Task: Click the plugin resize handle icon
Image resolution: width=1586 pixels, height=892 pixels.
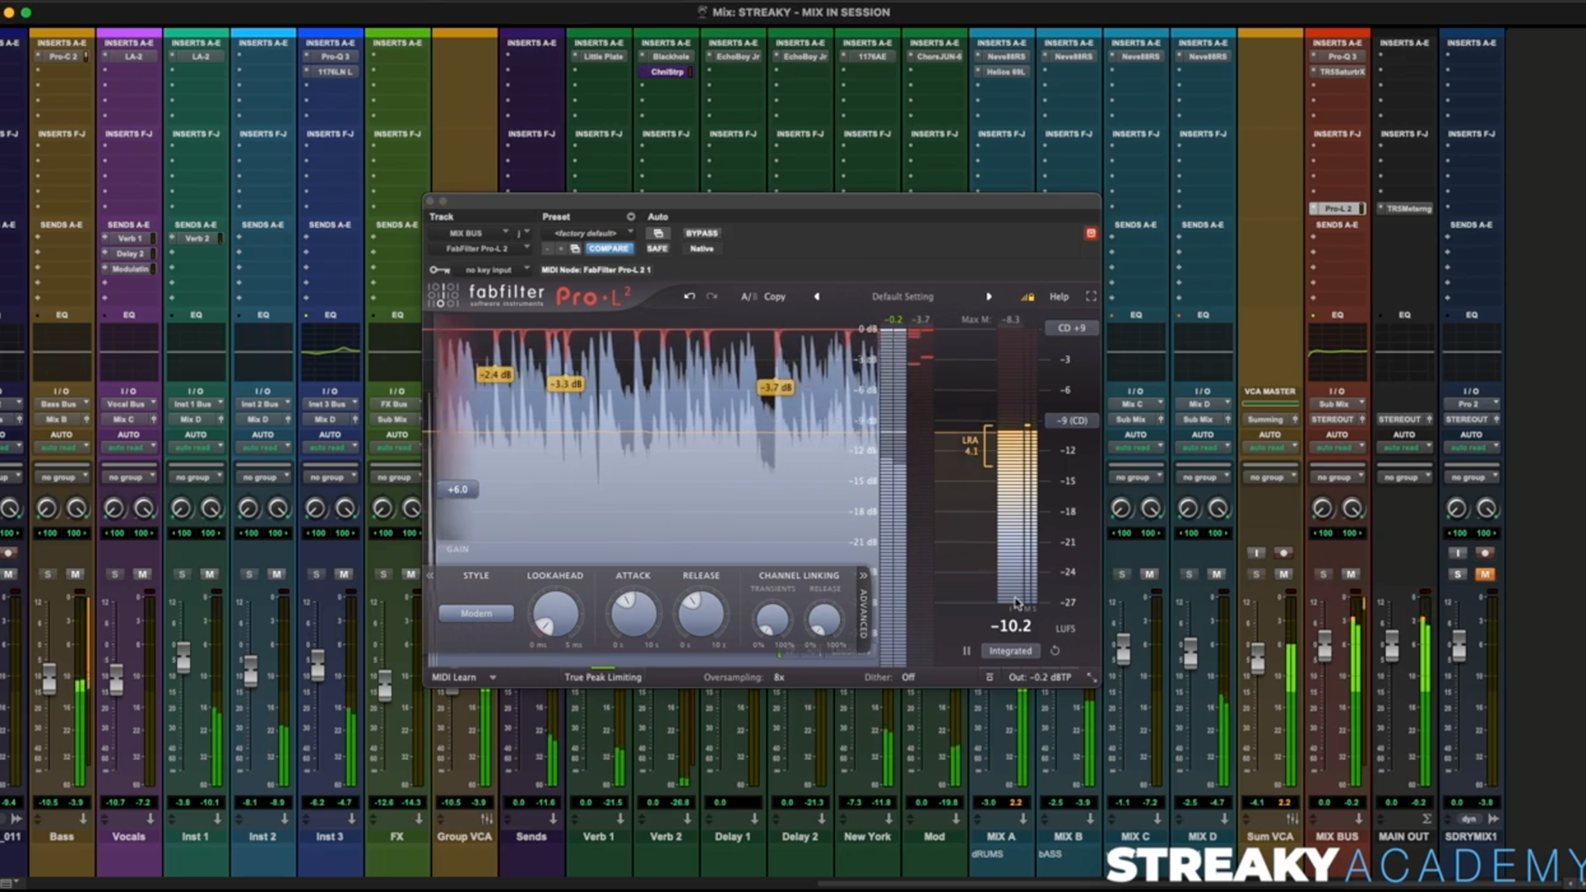Action: [1091, 677]
